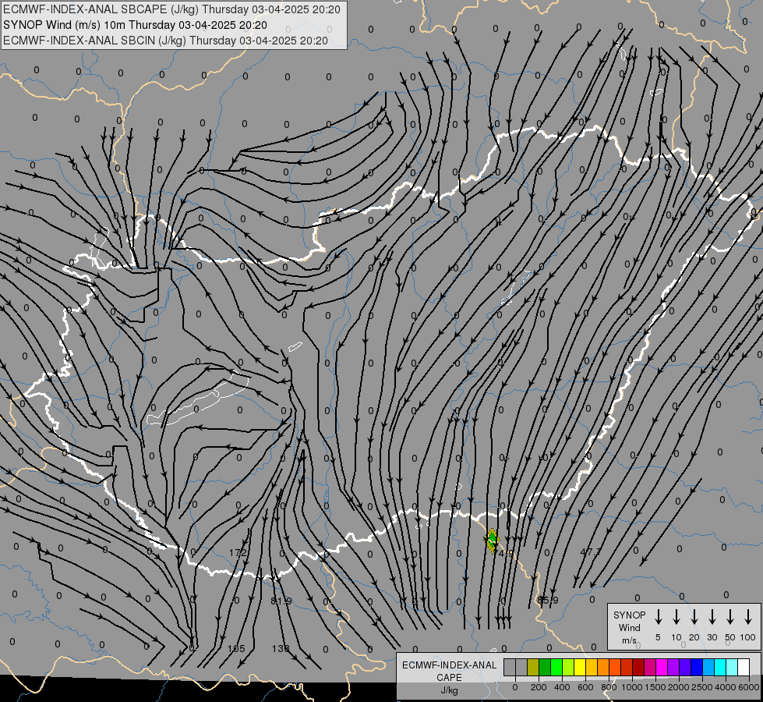
Task: Click the 138 value on the map
Action: (281, 648)
